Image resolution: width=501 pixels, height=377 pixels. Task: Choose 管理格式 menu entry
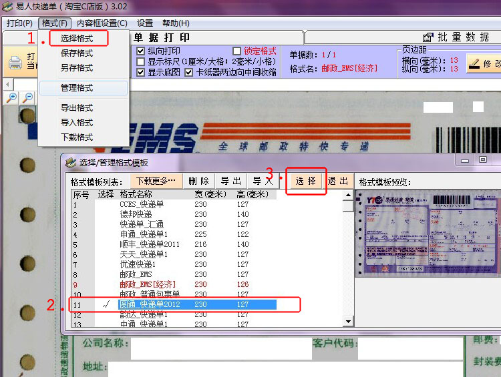(83, 88)
